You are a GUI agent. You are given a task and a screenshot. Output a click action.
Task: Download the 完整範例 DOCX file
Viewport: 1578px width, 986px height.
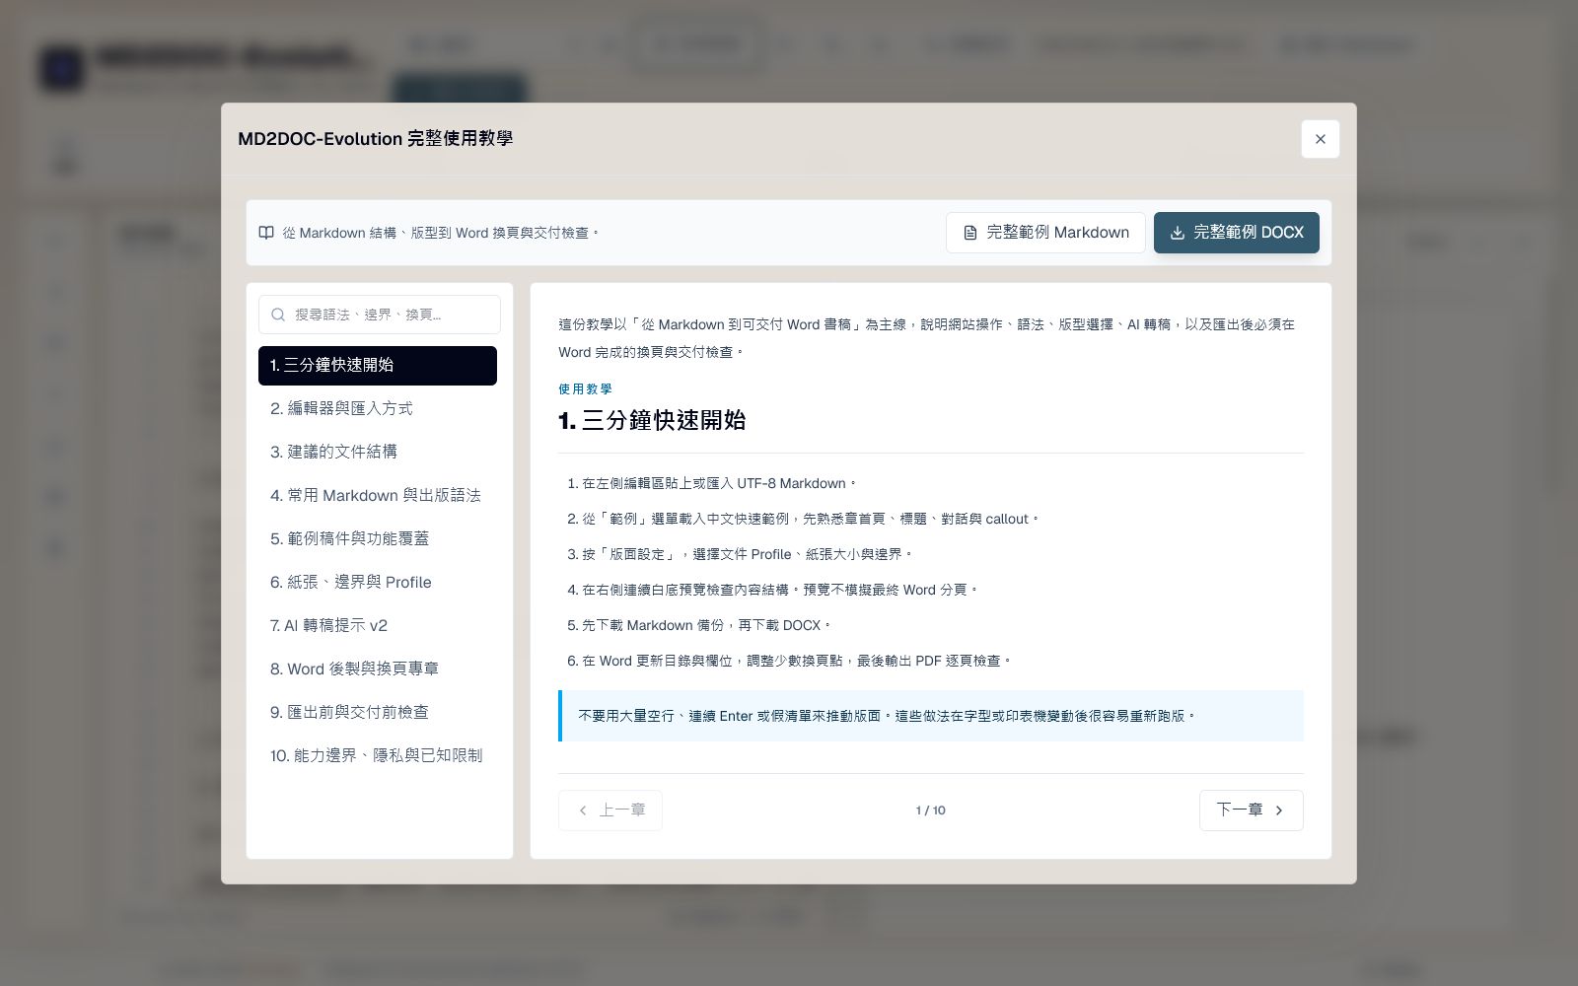(x=1237, y=233)
